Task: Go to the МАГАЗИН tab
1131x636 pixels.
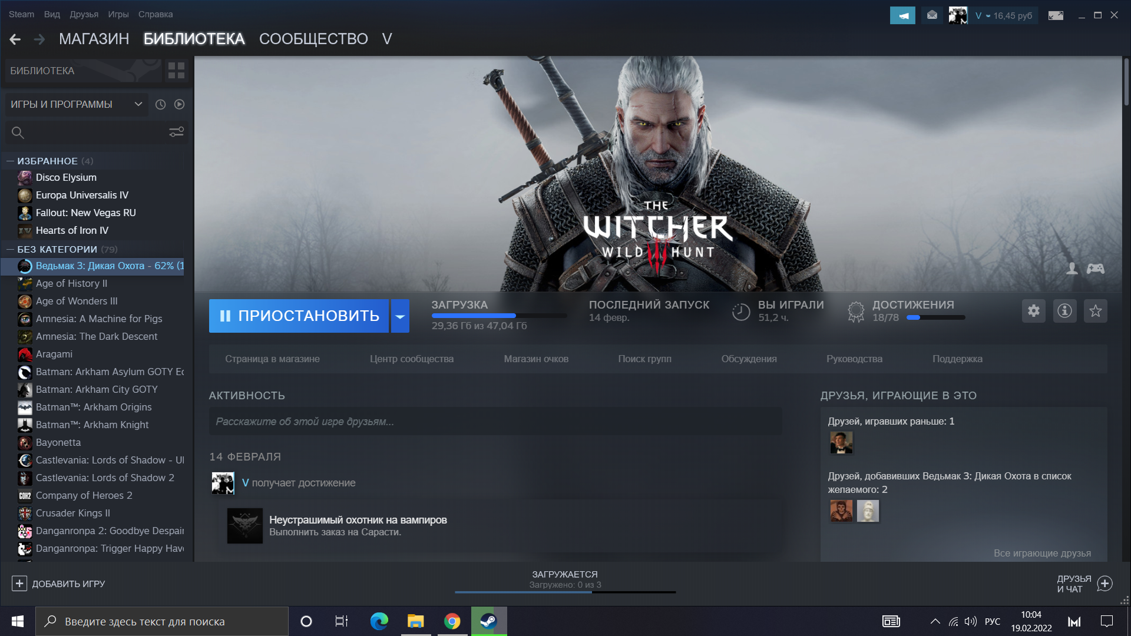Action: click(94, 39)
